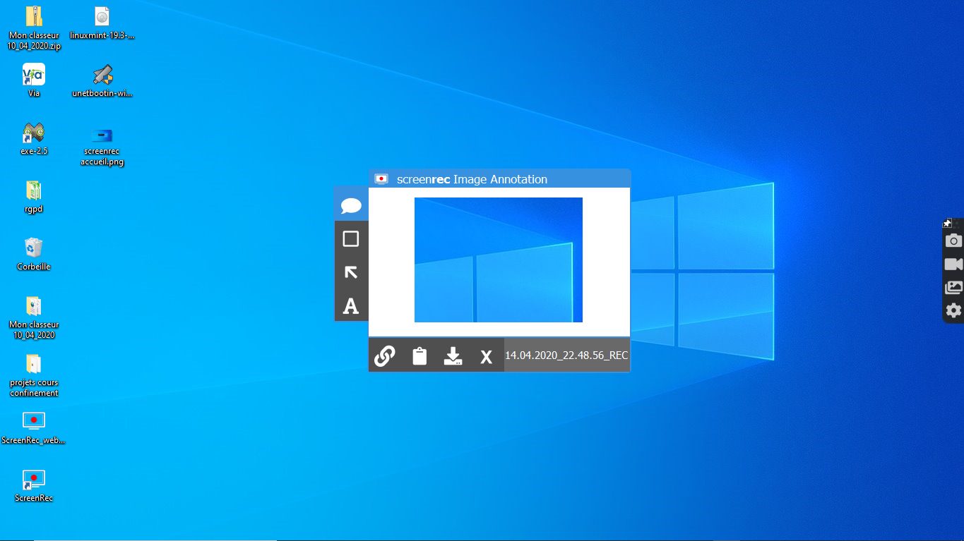
Task: Select the Via desktop shortcut
Action: tap(34, 80)
